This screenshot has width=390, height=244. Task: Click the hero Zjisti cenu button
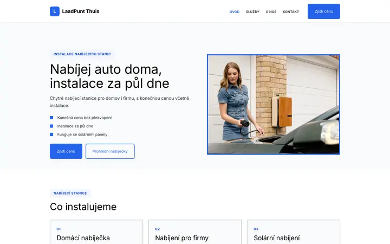point(66,151)
